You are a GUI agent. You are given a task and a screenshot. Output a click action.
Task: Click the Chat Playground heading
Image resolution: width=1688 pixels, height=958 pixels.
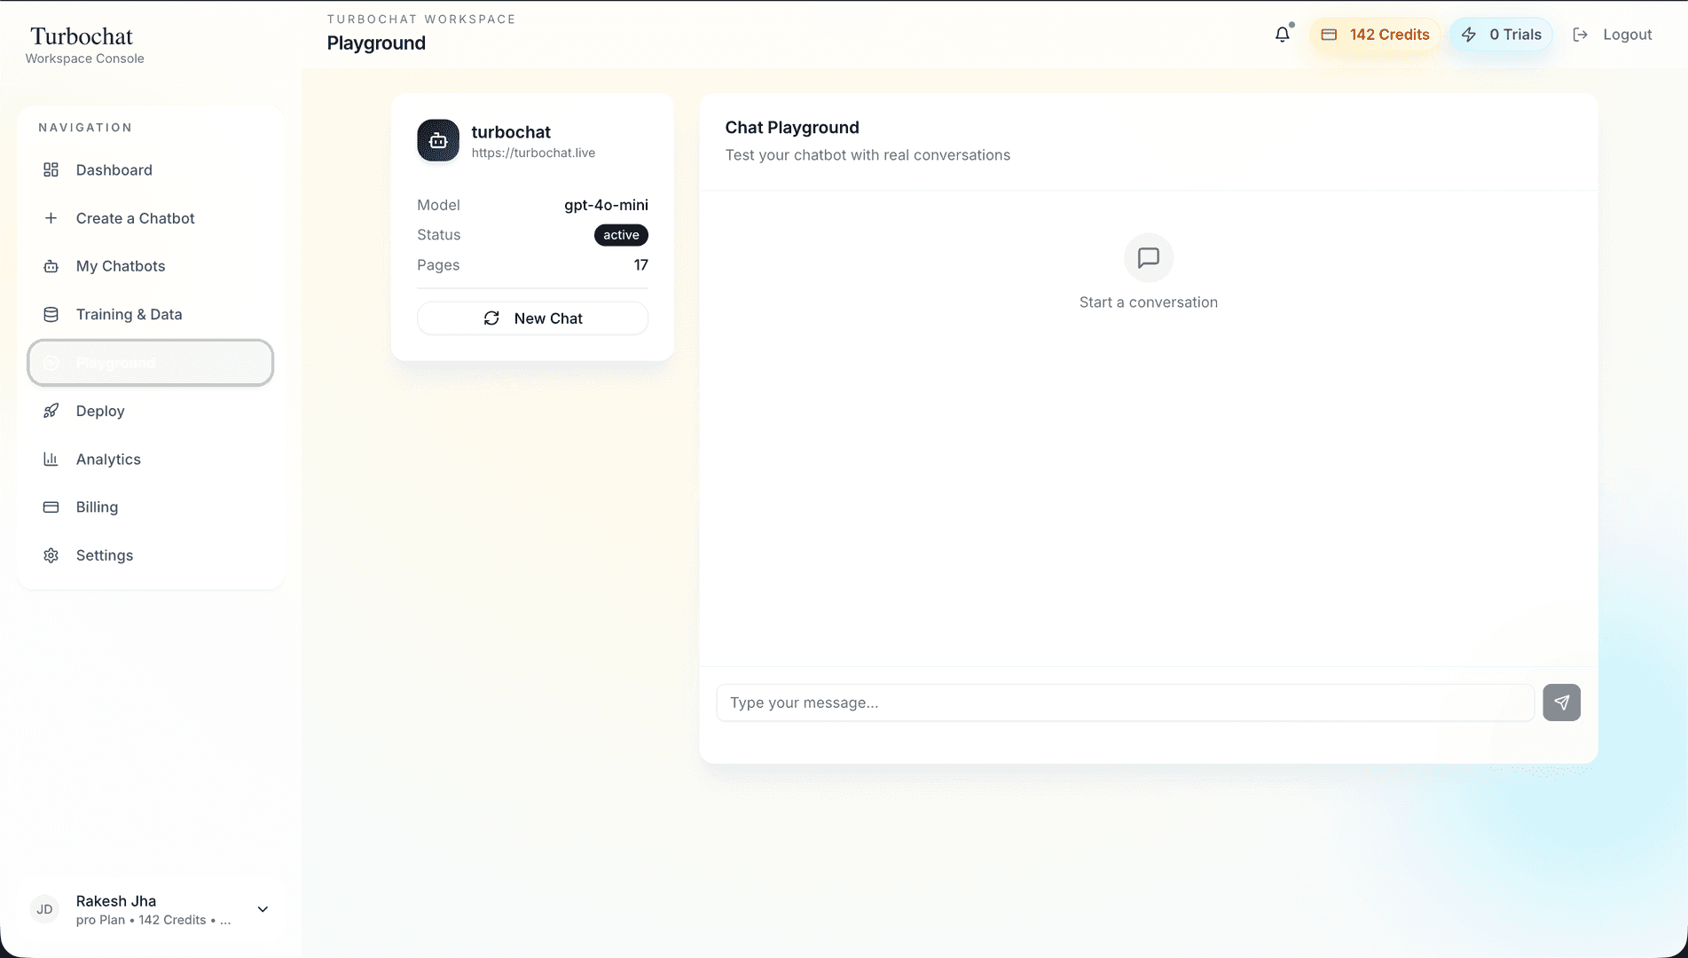point(792,128)
